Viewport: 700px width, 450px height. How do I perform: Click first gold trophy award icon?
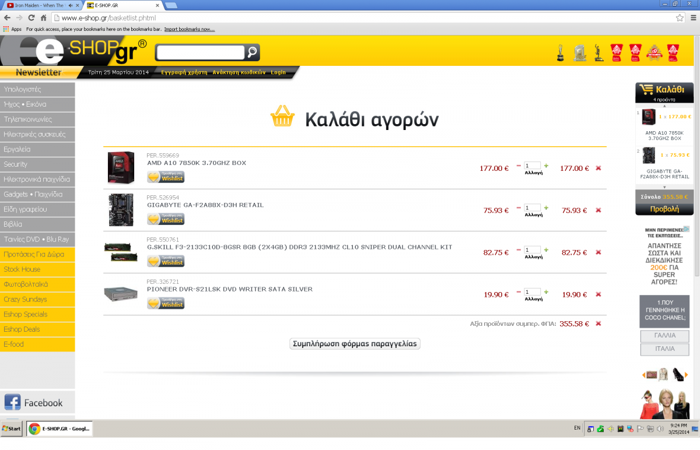(560, 53)
